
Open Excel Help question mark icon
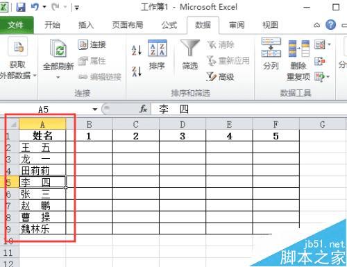pyautogui.click(x=330, y=25)
